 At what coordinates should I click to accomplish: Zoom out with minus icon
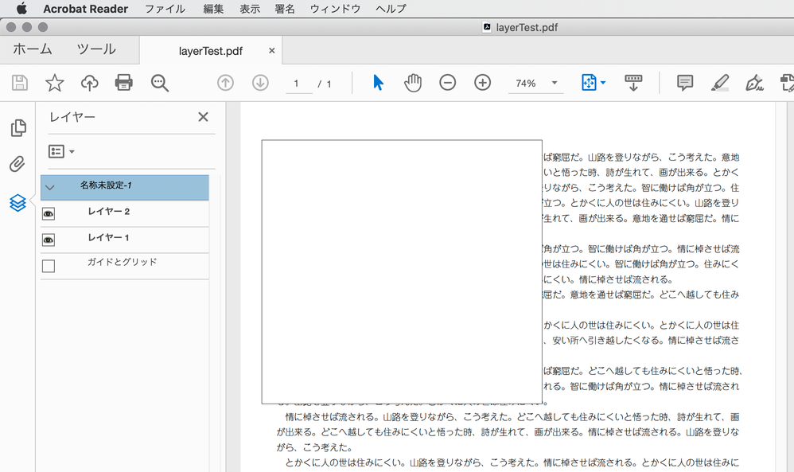448,83
